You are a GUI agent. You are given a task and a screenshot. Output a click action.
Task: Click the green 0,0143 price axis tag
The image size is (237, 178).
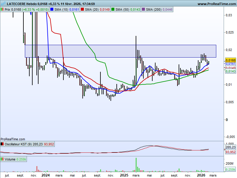(x=230, y=71)
